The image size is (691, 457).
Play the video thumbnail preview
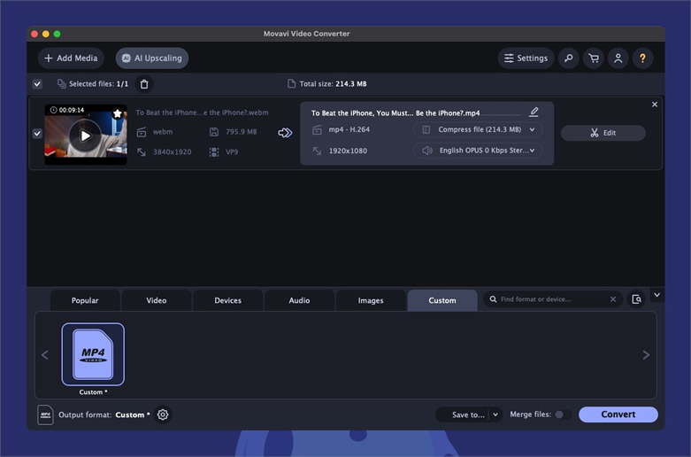coord(86,136)
